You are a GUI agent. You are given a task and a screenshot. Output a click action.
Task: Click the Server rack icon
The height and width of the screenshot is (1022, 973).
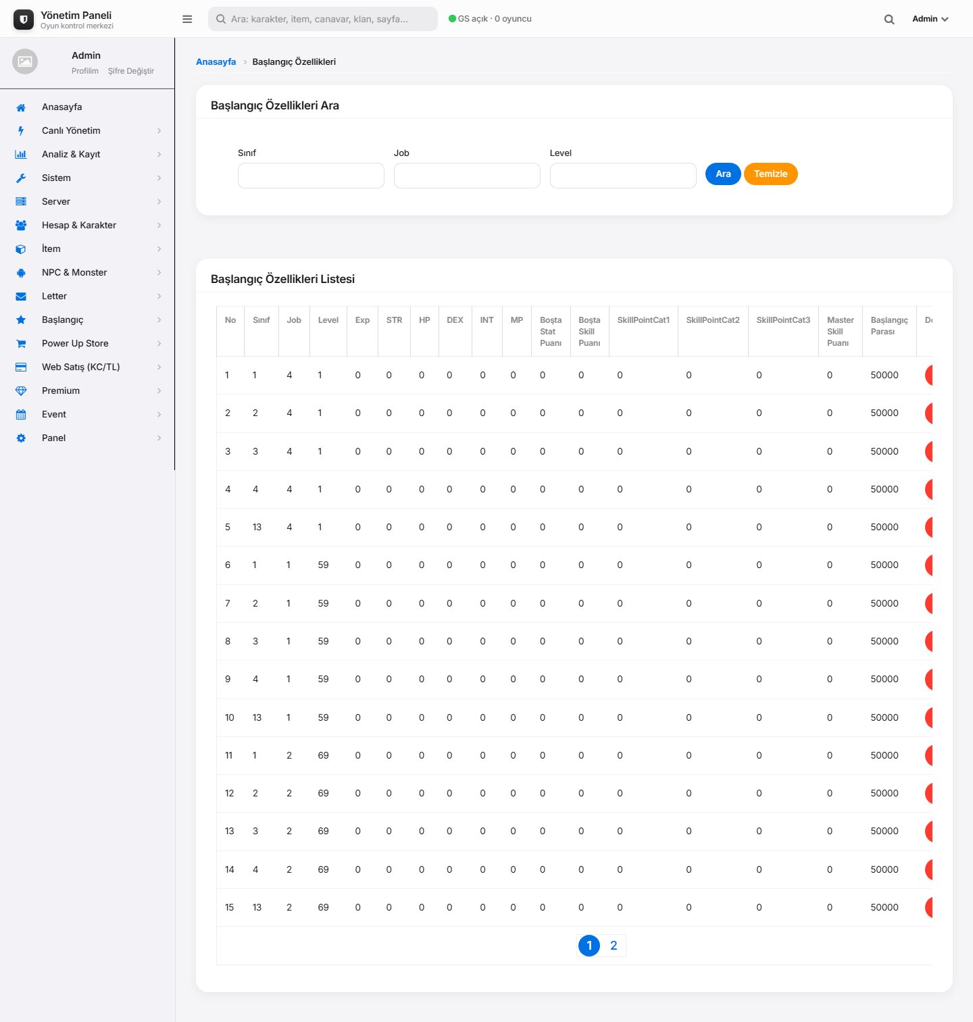point(21,202)
